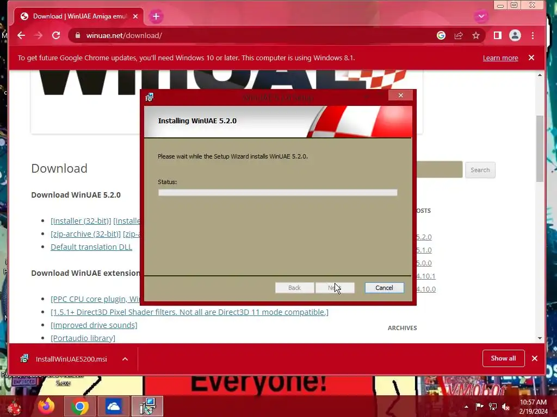Image resolution: width=557 pixels, height=417 pixels.
Task: Click the padlock site info icon
Action: click(x=78, y=35)
